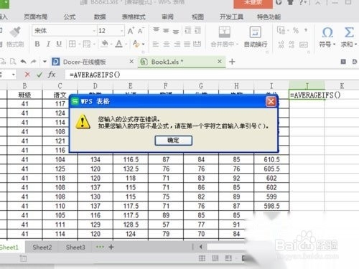The width and height of the screenshot is (359, 269).
Task: Cancel formula entry with red X
Action: pos(27,75)
